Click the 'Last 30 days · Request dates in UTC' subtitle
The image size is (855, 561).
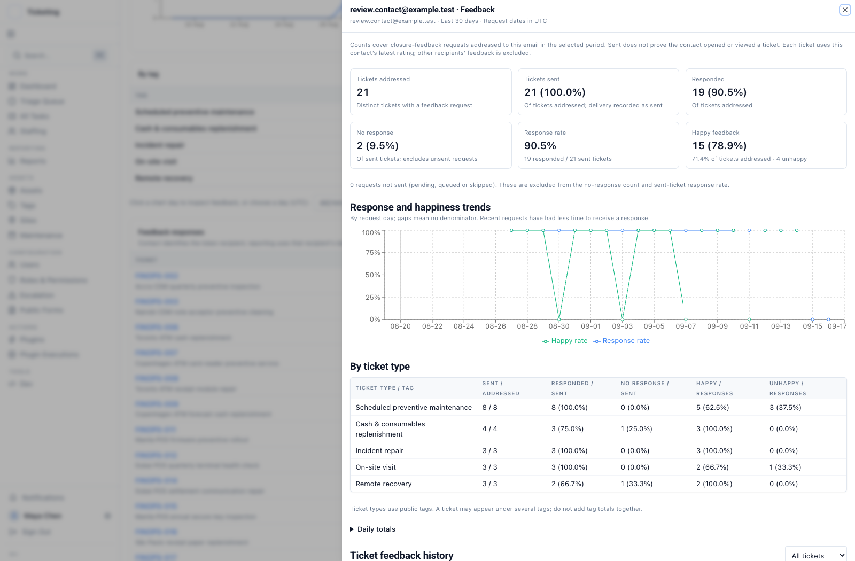(494, 21)
